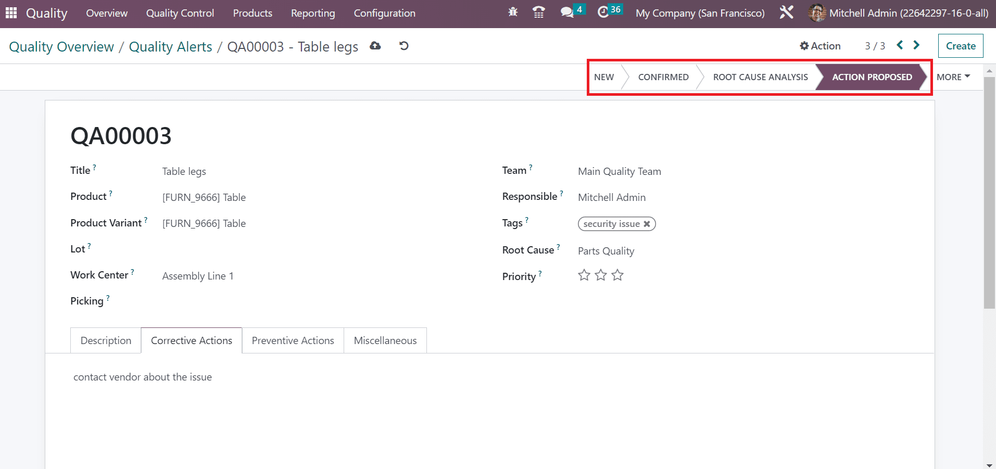996x469 pixels.
Task: Show Team help tooltip
Action: point(531,168)
